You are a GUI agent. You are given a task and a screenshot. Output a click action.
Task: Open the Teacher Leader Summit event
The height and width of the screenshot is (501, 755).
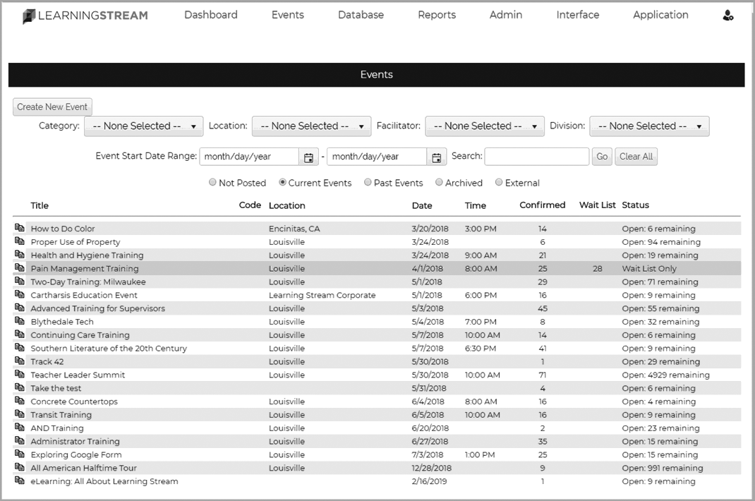point(78,375)
